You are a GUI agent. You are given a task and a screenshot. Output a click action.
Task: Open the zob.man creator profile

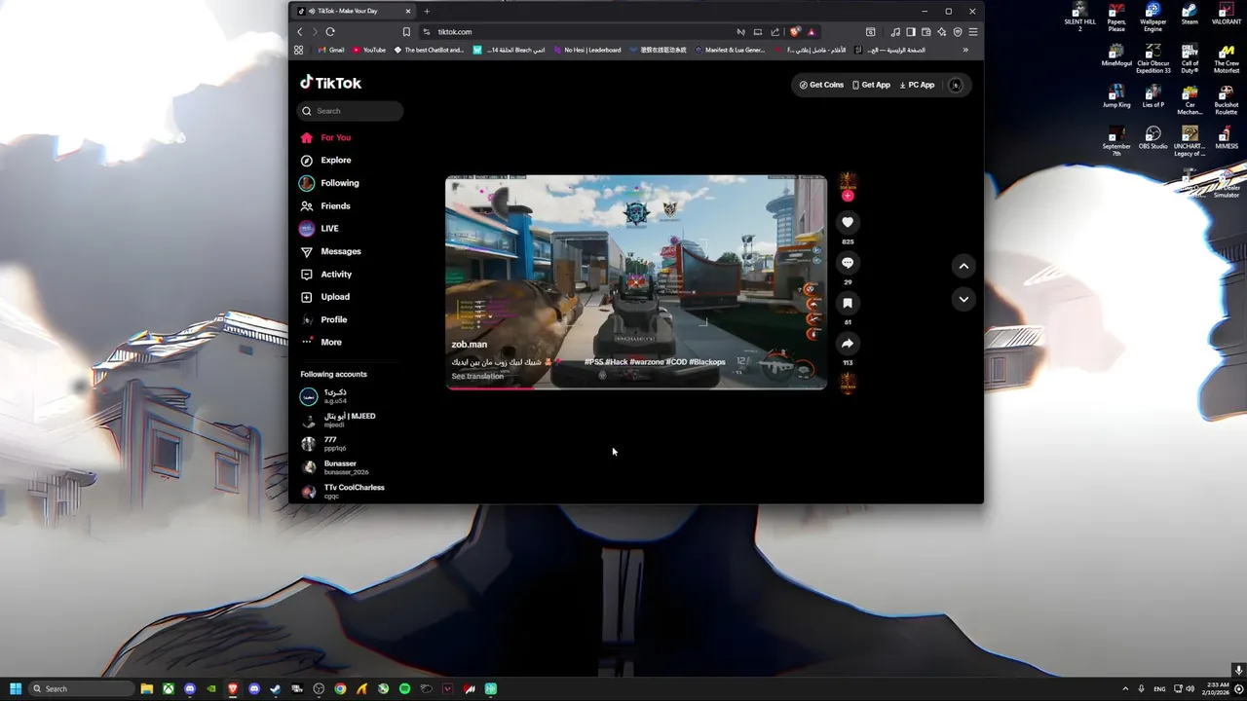click(x=470, y=345)
